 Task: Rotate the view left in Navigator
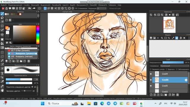pyautogui.click(x=166, y=15)
